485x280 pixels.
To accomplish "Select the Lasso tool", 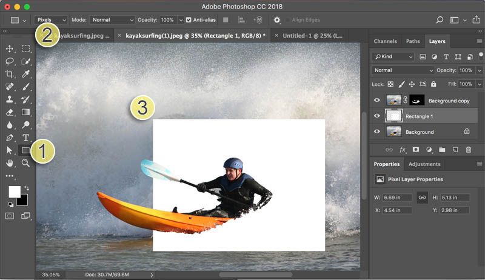I will pyautogui.click(x=10, y=61).
